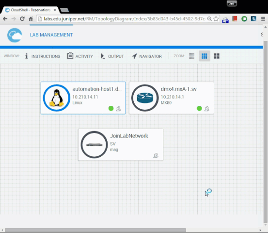This screenshot has height=233, width=268.
Task: Click the green status dot on dmx4.mxA-1.sv
Action: tap(199, 108)
